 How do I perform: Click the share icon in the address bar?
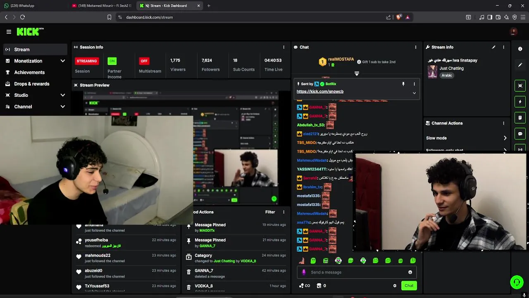pos(388,17)
